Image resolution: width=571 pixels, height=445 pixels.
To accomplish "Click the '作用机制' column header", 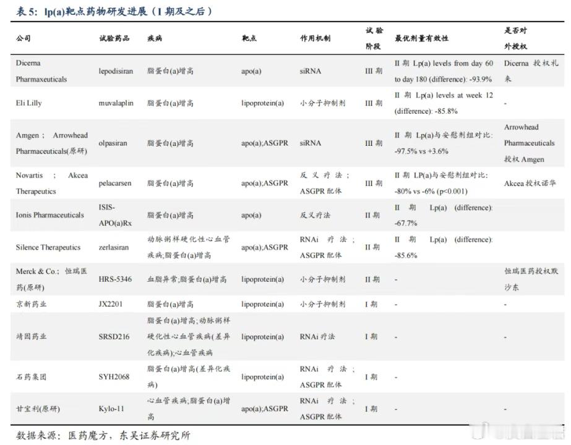I will 316,38.
